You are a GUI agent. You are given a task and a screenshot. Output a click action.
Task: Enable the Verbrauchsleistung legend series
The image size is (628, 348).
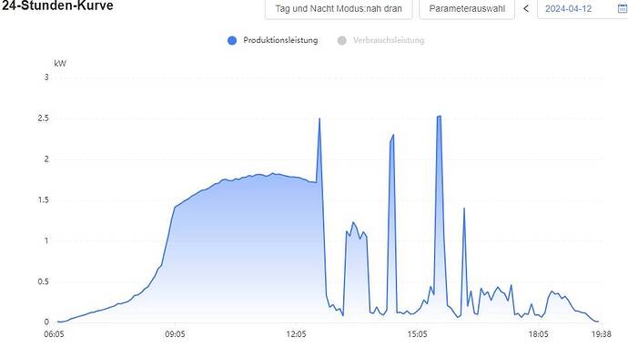tap(380, 40)
